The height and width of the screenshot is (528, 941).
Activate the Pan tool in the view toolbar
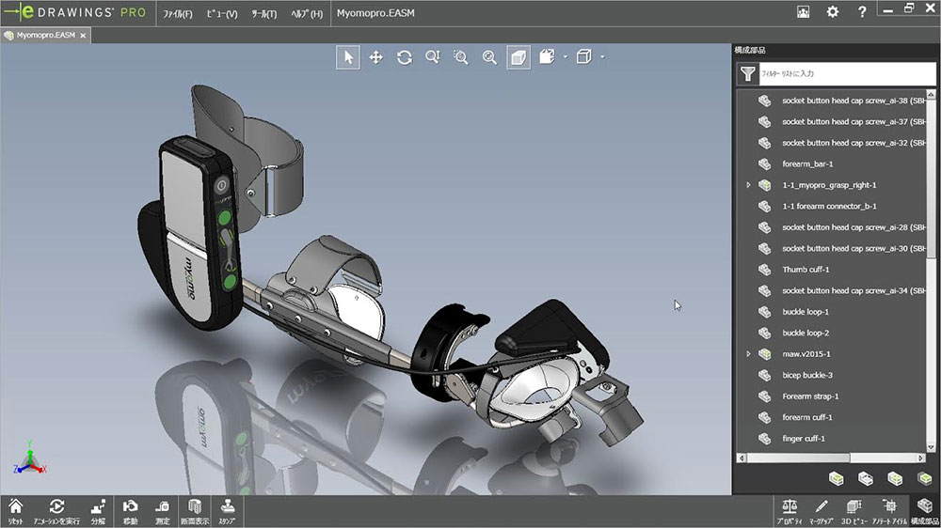coord(376,57)
